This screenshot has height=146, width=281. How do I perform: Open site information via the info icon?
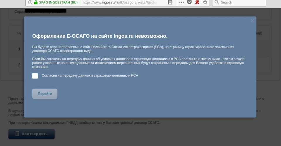[x=30, y=2]
